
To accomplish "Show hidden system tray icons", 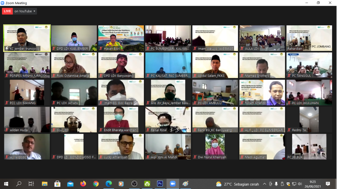I will coord(265,184).
